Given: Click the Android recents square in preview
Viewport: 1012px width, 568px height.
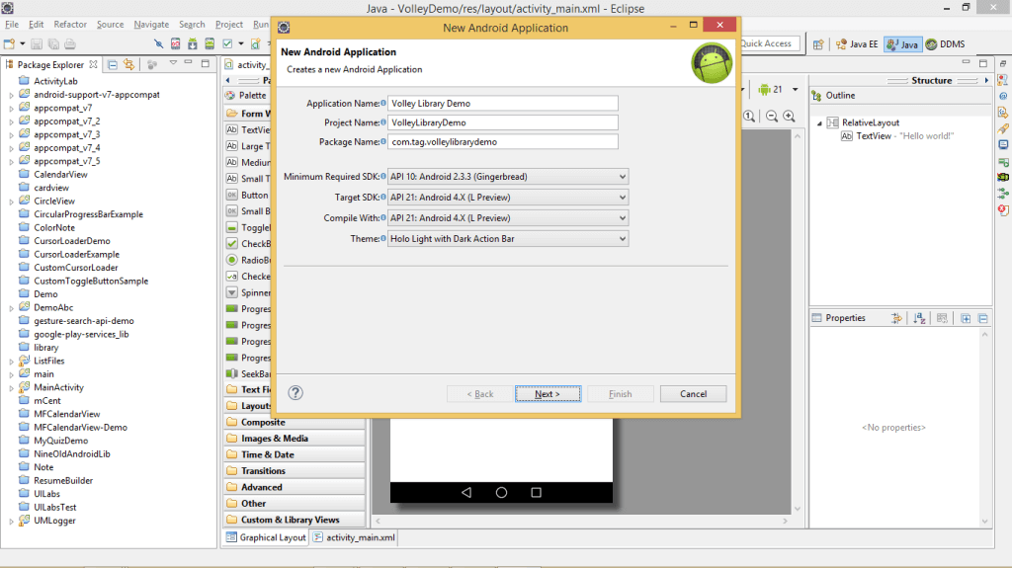Looking at the screenshot, I should click(x=536, y=493).
